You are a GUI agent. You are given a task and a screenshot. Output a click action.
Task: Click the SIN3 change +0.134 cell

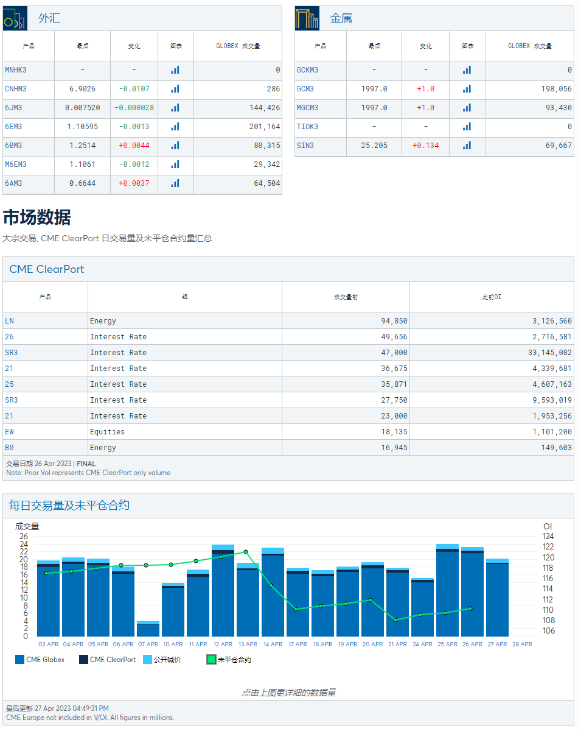point(426,146)
